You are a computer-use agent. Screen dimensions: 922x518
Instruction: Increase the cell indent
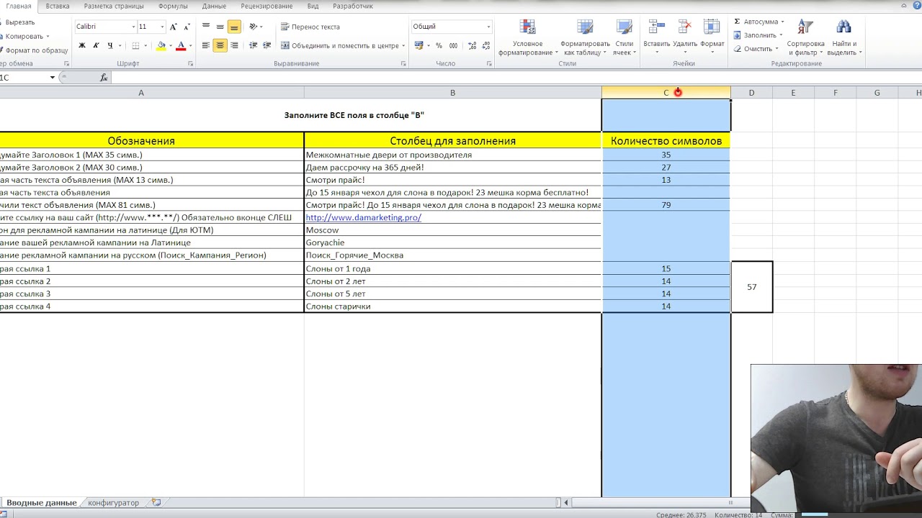click(x=267, y=45)
